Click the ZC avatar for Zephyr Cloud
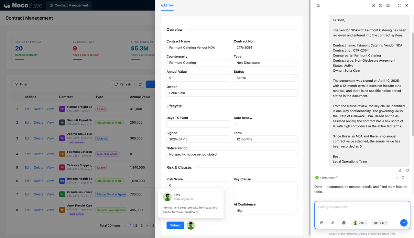 pos(62,138)
